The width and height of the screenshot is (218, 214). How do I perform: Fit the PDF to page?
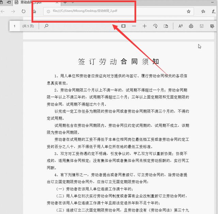pos(123,26)
